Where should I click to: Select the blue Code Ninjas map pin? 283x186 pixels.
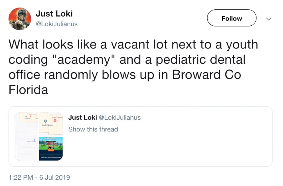45,121
